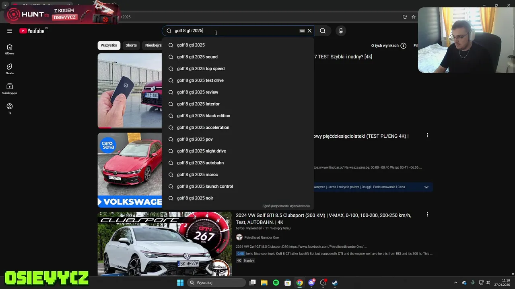Screen dimensions: 515x289
Task: Open info icon next to O tych wynikach
Action: tap(404, 46)
